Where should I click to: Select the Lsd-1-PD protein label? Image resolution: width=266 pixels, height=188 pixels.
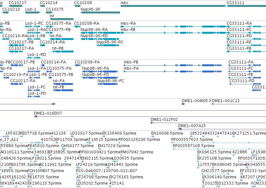click(x=37, y=93)
